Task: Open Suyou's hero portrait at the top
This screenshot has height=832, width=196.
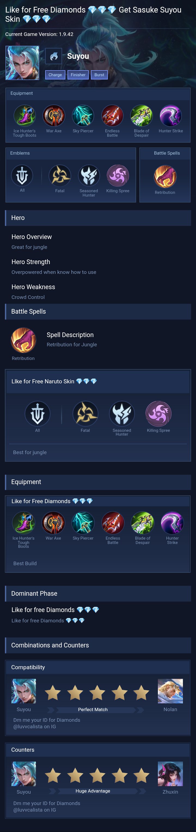Action: click(x=22, y=63)
